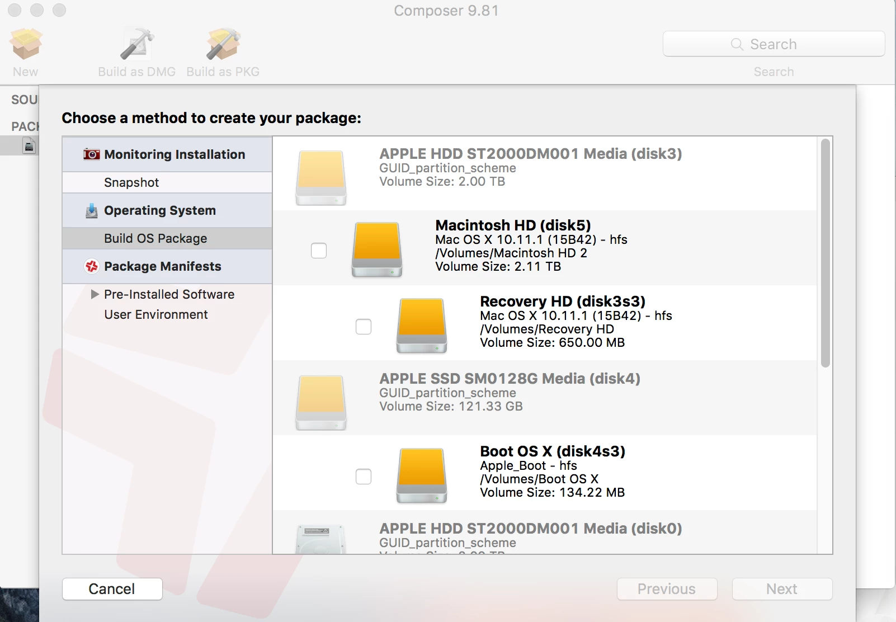Viewport: 896px width, 622px height.
Task: Click the APPLE HDD ST2000DM001 Media (disk3) title
Action: pos(531,154)
